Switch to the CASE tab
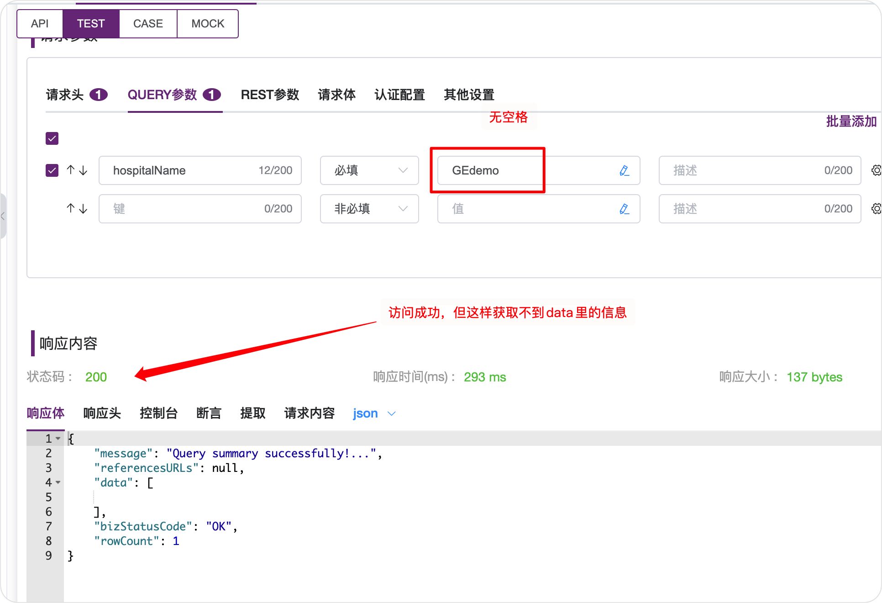882x603 pixels. click(x=148, y=23)
